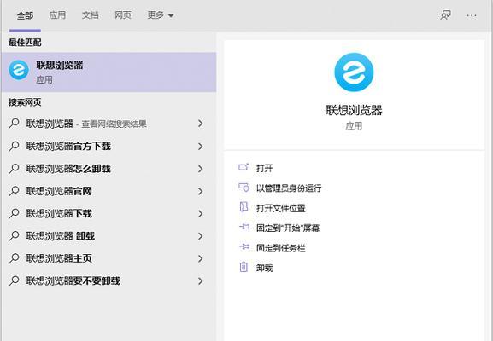Select suggestion 联想浏览器下载
The width and height of the screenshot is (493, 341).
click(x=109, y=214)
